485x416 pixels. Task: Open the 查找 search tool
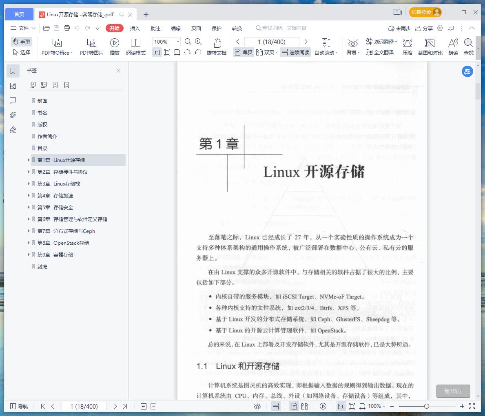(469, 47)
